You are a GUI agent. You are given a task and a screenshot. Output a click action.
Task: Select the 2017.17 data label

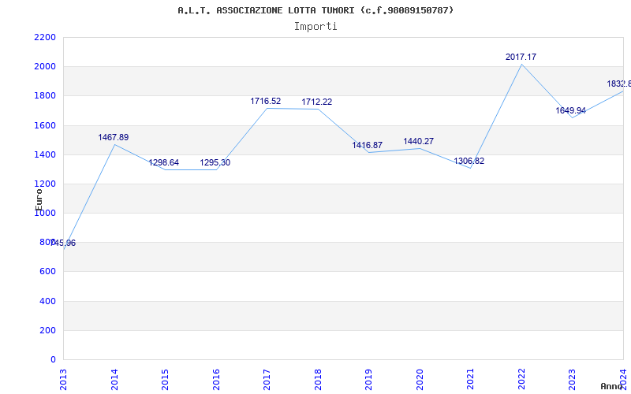point(521,57)
